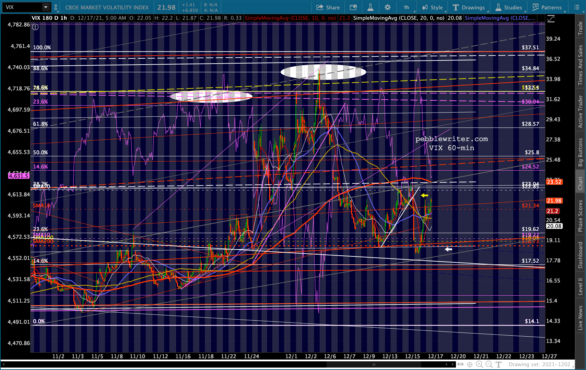
Task: Click the 88.6% Fibonacci level label
Action: click(40, 68)
